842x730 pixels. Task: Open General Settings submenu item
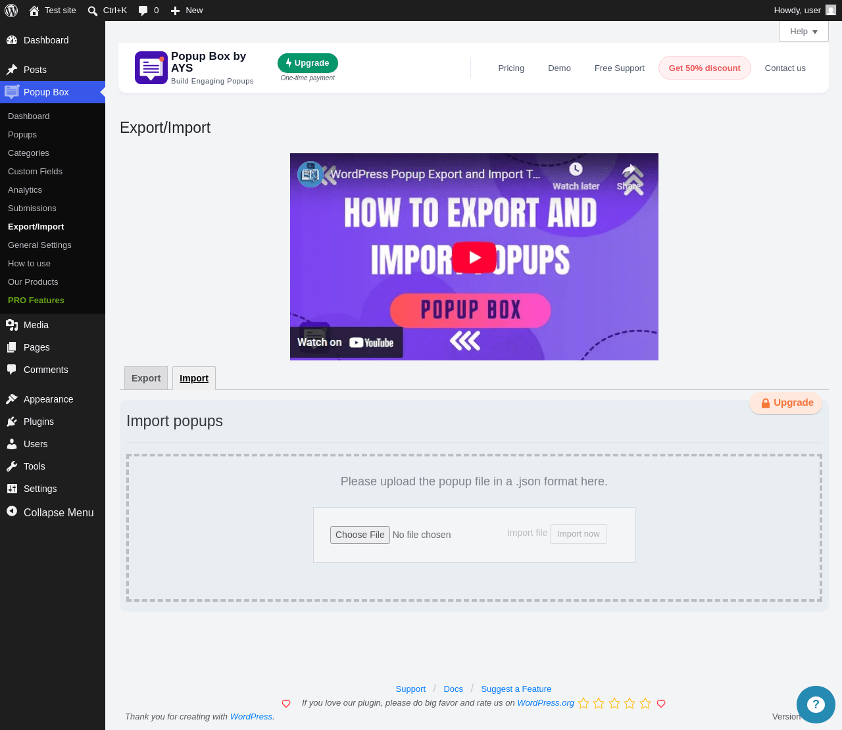[39, 245]
